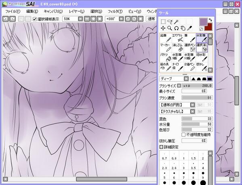This screenshot has width=242, height=185.
Task: Choose the 選択消し selection eraser
Action: coord(202,48)
